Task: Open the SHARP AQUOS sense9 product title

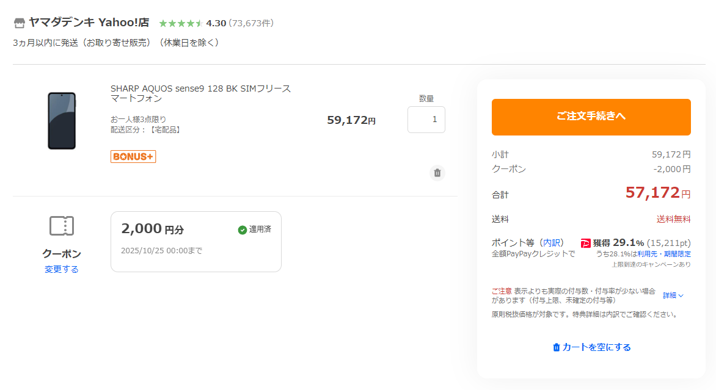Action: tap(200, 93)
